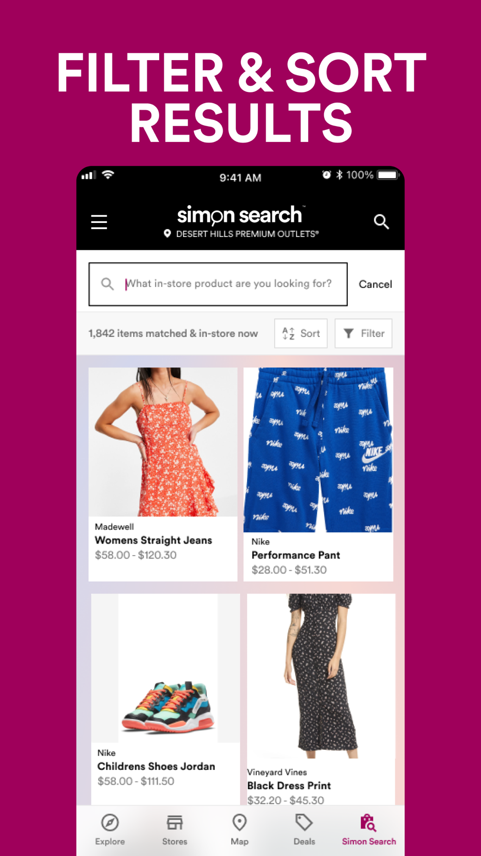View Vineyard Vines Black Dress Print photo

click(321, 676)
